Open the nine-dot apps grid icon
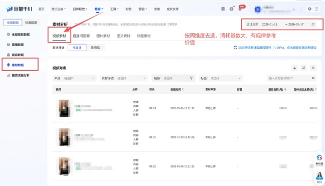The width and height of the screenshot is (325, 186). pos(316,9)
